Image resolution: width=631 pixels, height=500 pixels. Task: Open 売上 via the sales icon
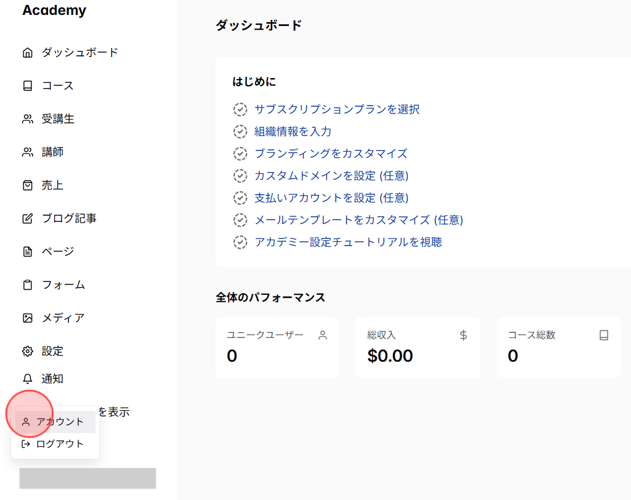tap(27, 185)
